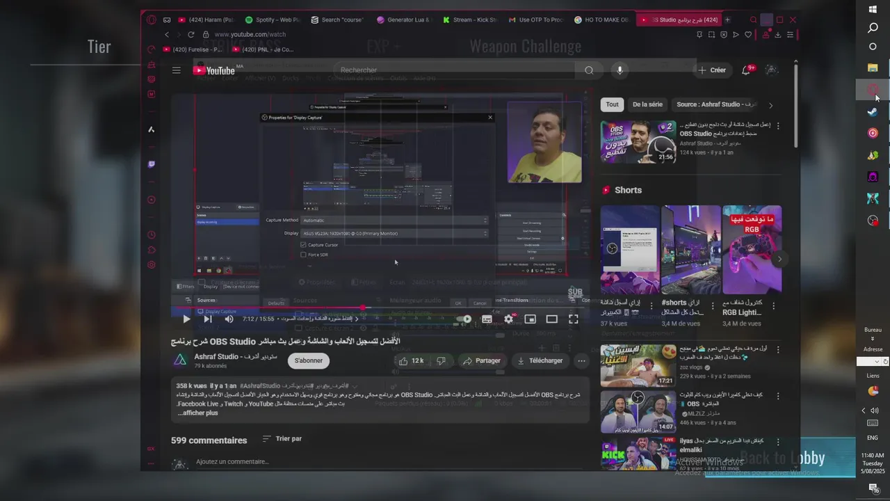
Task: Play the video
Action: point(186,319)
